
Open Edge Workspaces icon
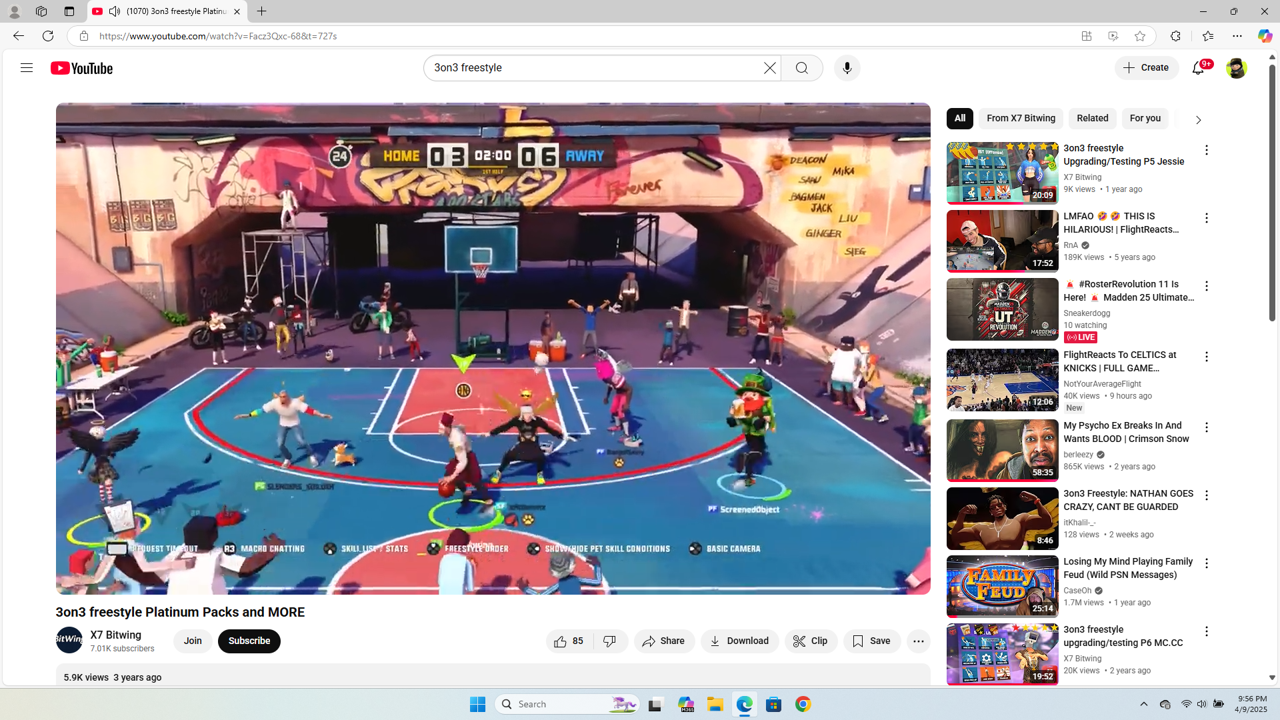click(x=41, y=11)
